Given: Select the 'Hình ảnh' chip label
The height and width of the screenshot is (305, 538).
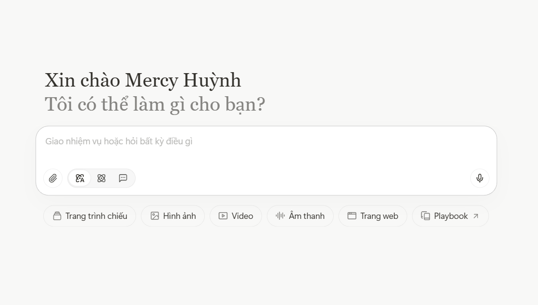Looking at the screenshot, I should tap(179, 216).
